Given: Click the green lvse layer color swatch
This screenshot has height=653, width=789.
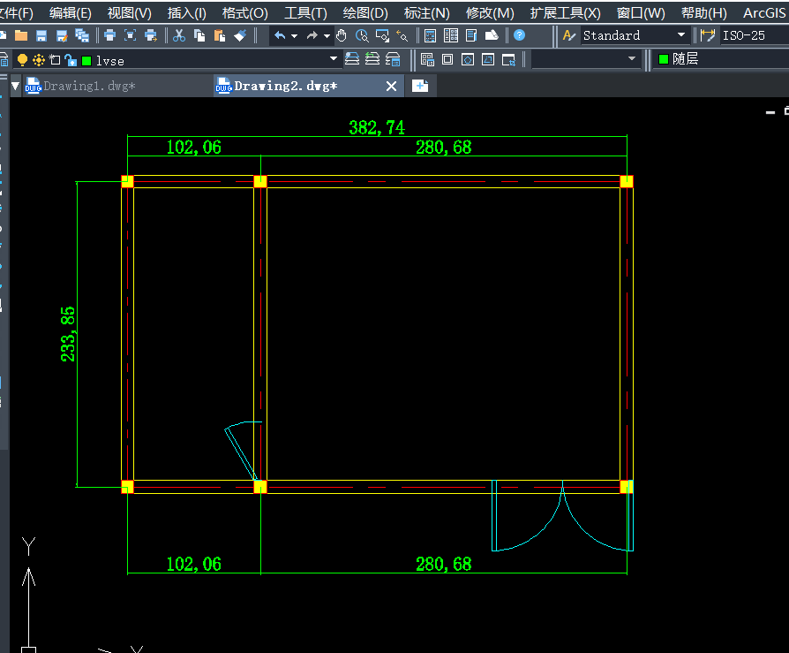Looking at the screenshot, I should click(86, 61).
